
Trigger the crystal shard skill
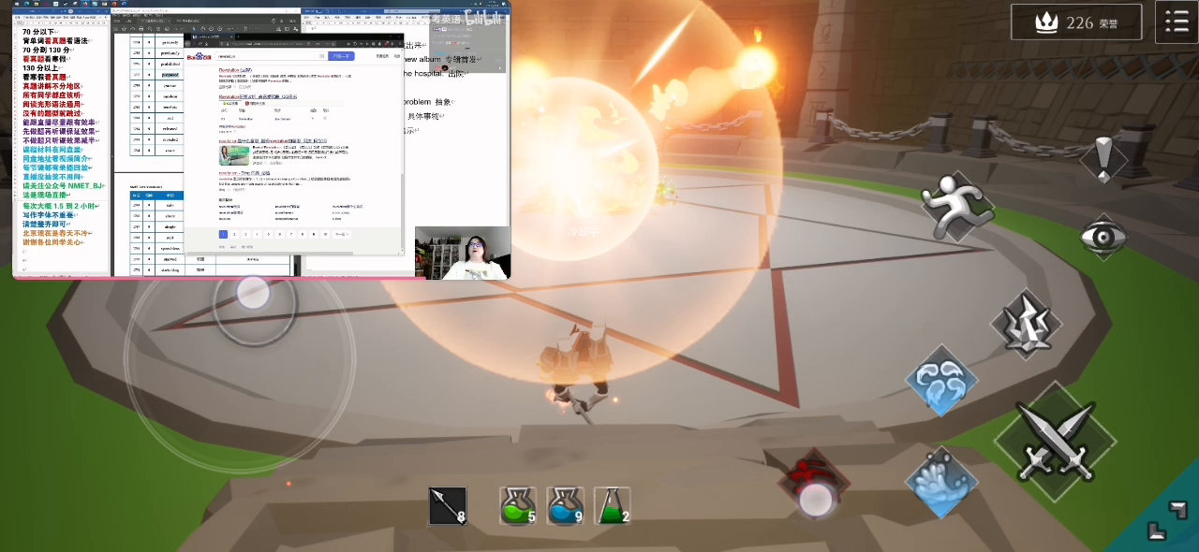[x=1025, y=325]
